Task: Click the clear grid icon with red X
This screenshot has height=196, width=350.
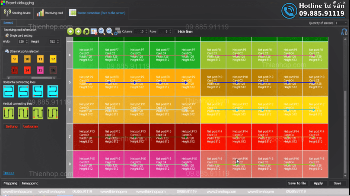Action: coord(94,31)
